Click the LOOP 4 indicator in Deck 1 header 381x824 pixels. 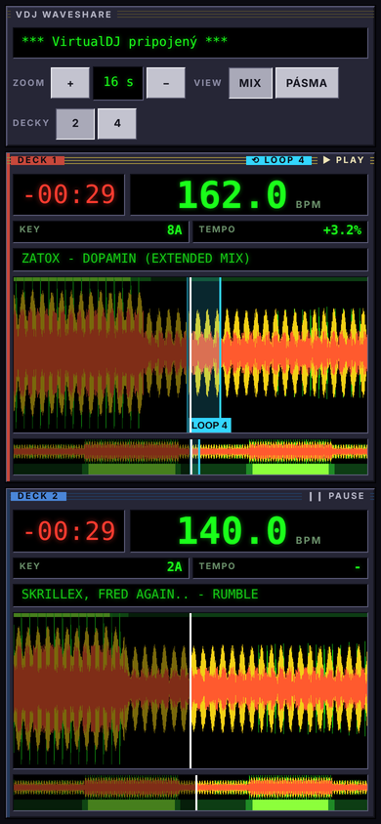click(279, 160)
